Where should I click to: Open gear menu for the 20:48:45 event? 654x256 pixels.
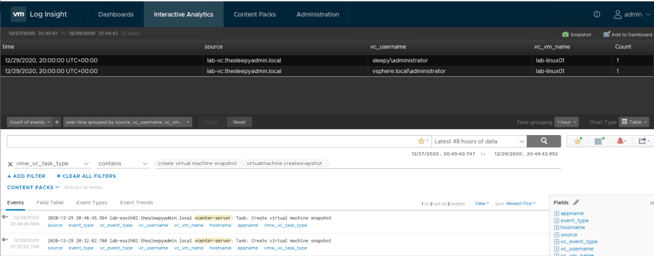point(6,218)
